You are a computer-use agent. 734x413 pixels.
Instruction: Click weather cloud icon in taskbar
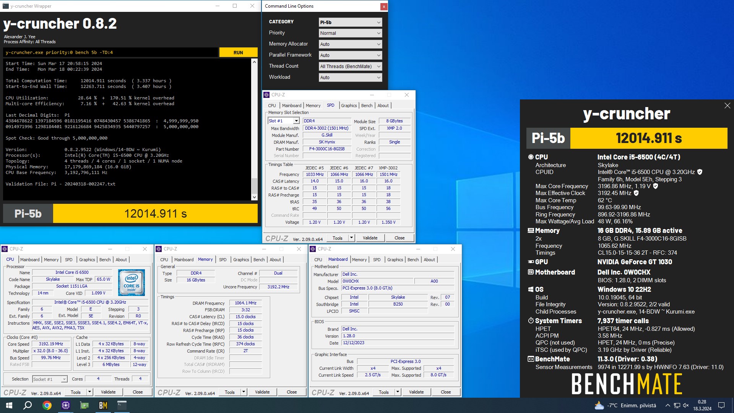coord(599,405)
